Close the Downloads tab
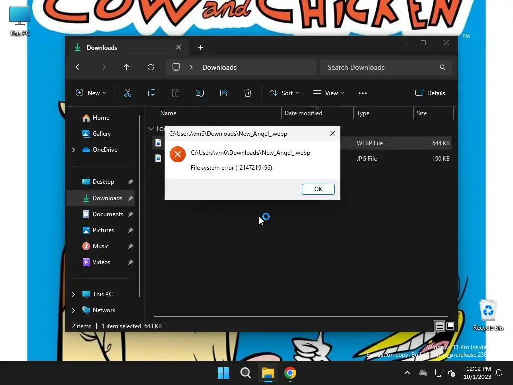 [x=179, y=47]
